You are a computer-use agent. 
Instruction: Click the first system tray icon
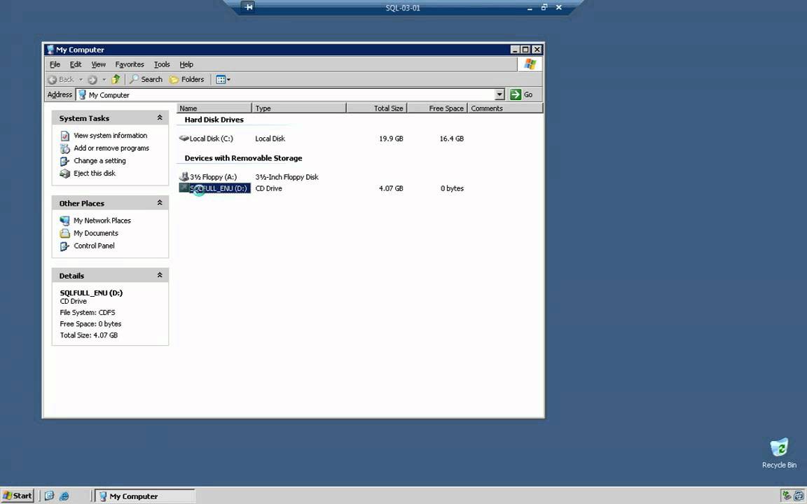[x=787, y=496]
